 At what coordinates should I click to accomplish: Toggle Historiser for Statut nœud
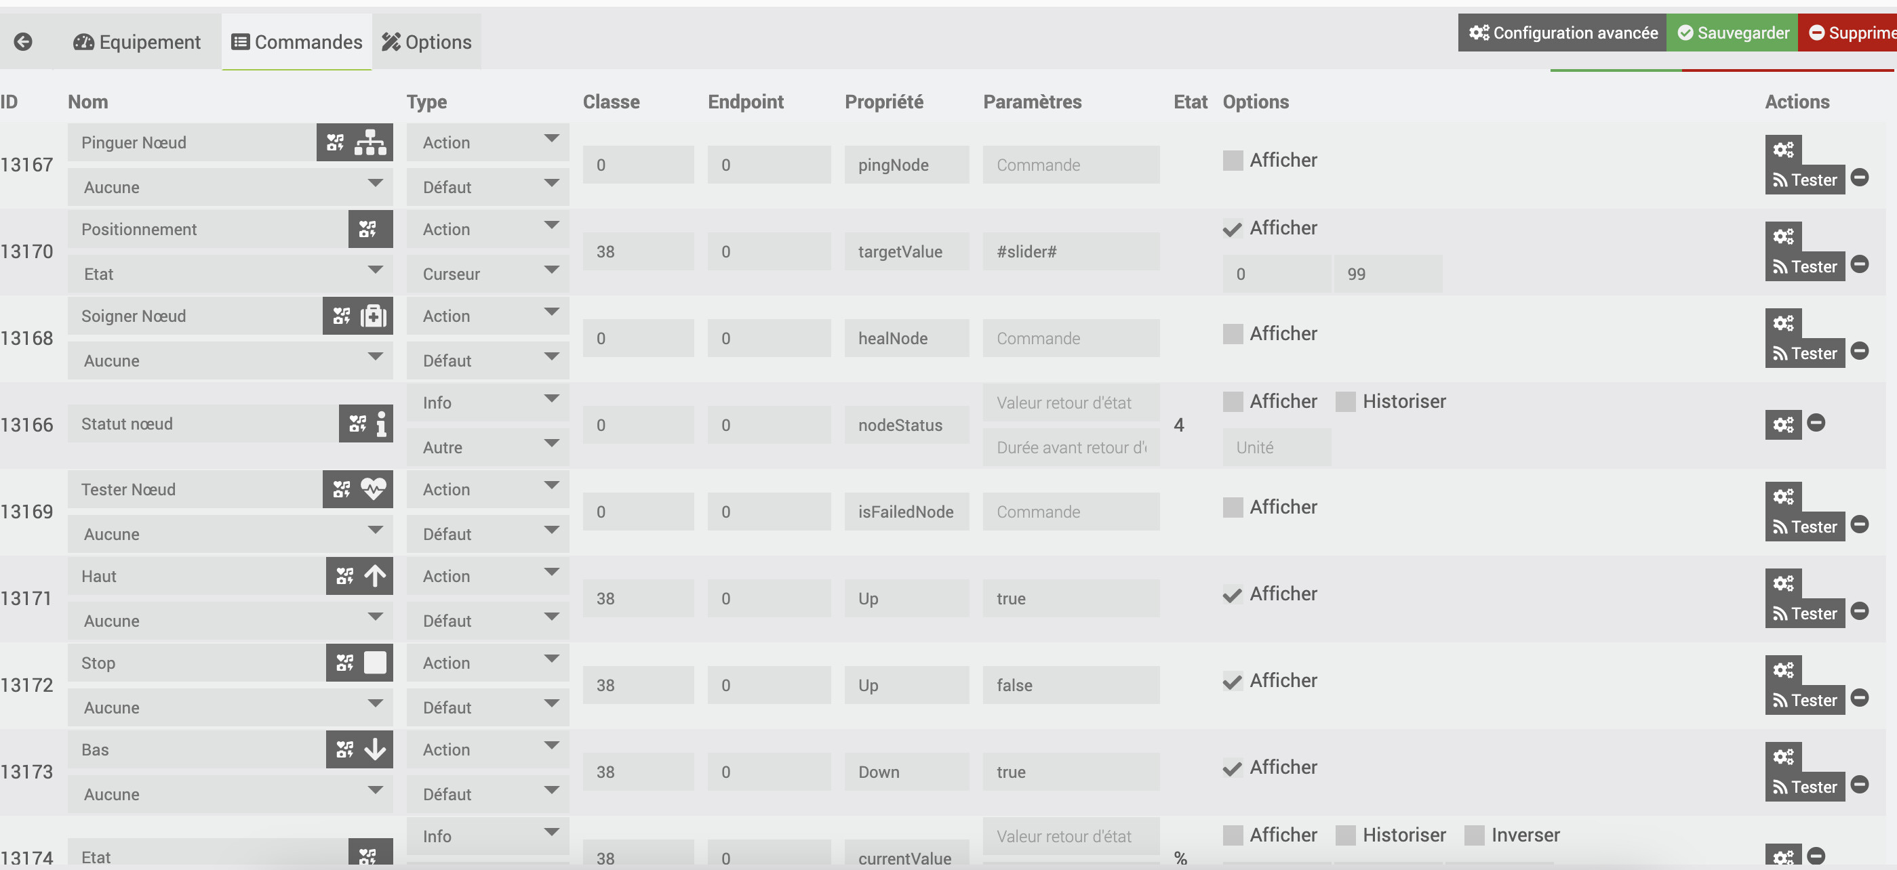point(1345,402)
